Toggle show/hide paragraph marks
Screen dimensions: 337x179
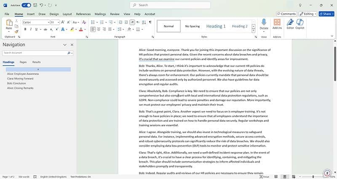(150, 22)
